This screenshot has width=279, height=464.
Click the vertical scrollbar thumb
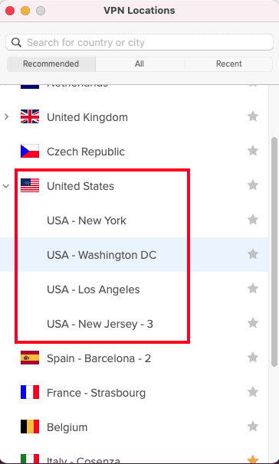pyautogui.click(x=274, y=253)
